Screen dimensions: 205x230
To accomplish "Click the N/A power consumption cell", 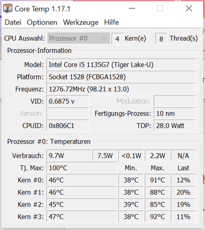I will tap(183, 155).
